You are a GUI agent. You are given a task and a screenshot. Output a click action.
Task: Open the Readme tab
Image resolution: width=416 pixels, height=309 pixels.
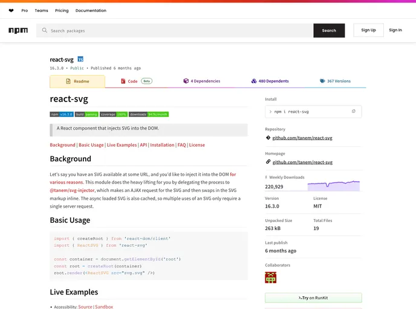pos(77,81)
